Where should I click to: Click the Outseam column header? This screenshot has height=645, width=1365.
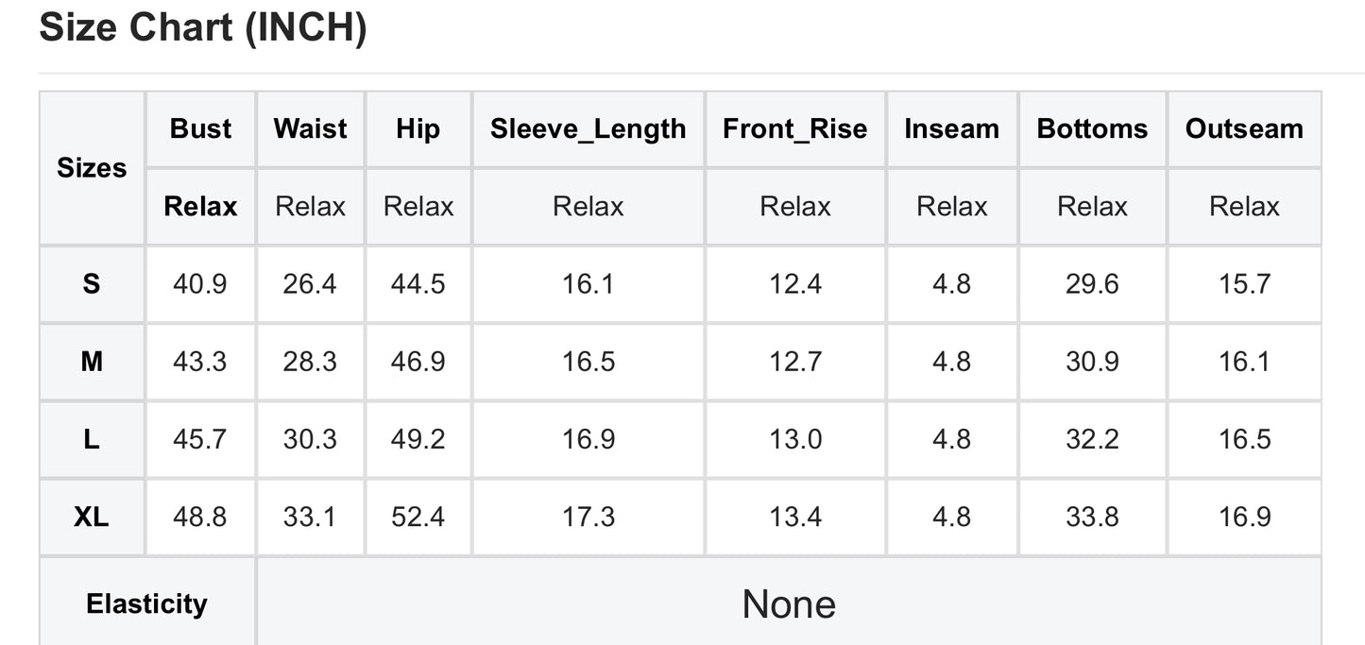pos(1244,129)
